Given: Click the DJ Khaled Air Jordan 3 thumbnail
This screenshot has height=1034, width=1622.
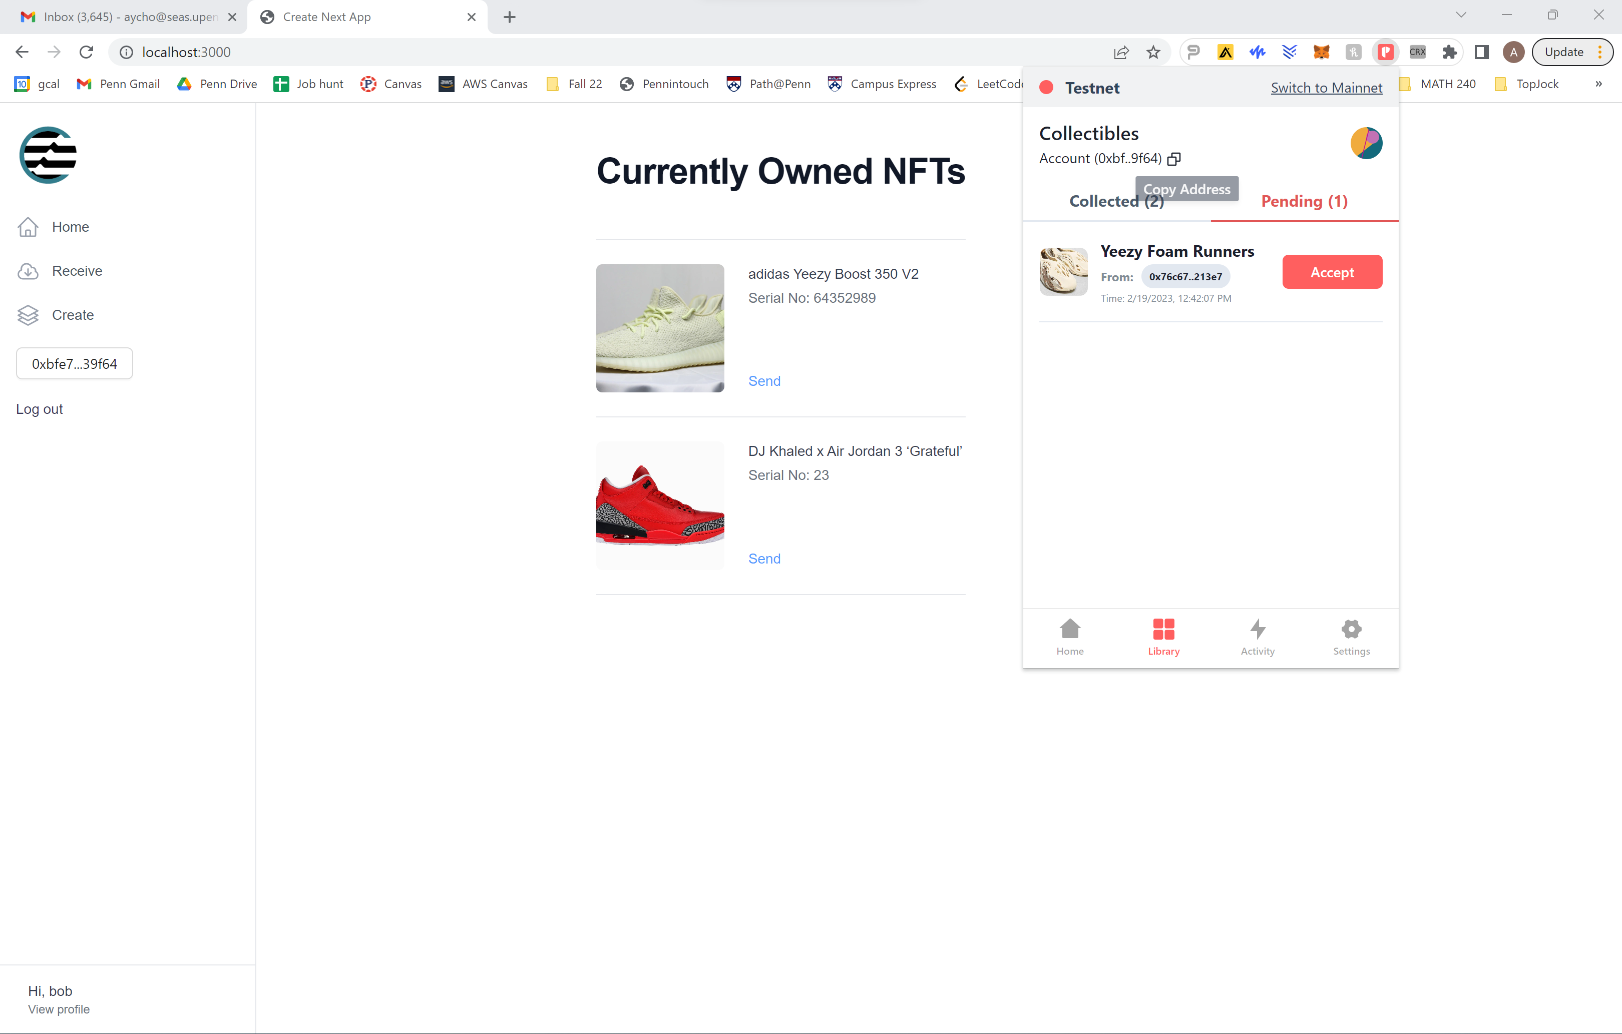Looking at the screenshot, I should (659, 505).
